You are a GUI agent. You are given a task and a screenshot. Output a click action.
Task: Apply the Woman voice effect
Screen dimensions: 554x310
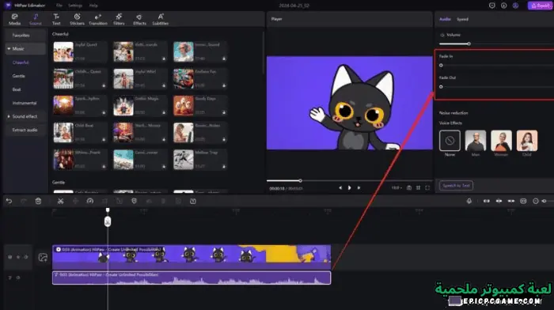coord(501,141)
